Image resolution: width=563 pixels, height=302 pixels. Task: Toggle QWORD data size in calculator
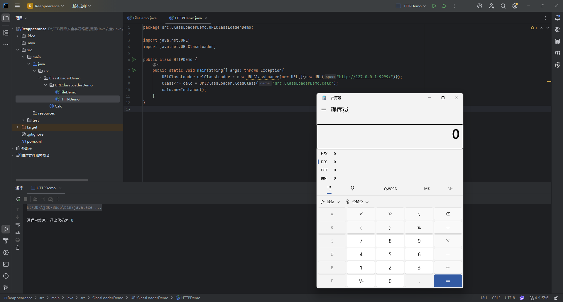(x=390, y=189)
